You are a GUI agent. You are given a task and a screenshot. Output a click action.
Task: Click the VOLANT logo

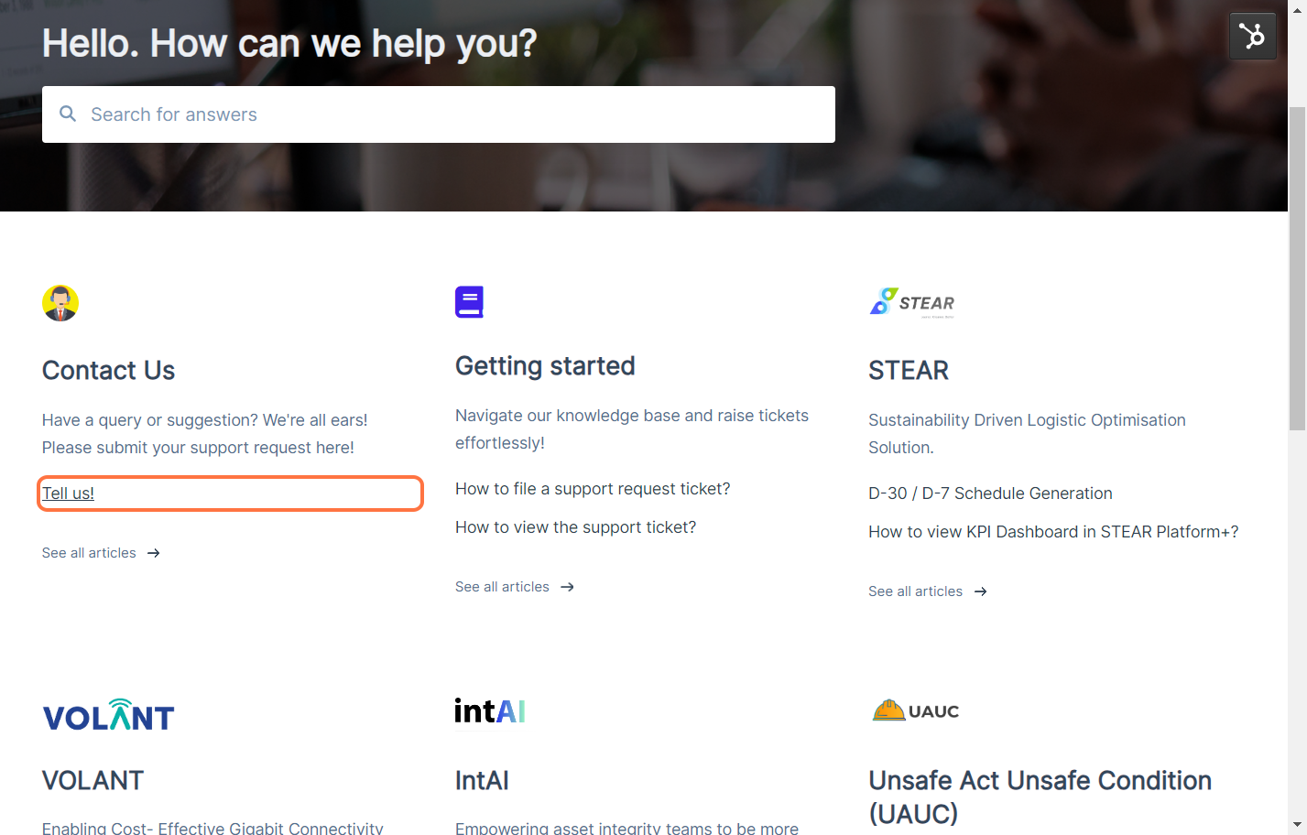[x=108, y=715]
